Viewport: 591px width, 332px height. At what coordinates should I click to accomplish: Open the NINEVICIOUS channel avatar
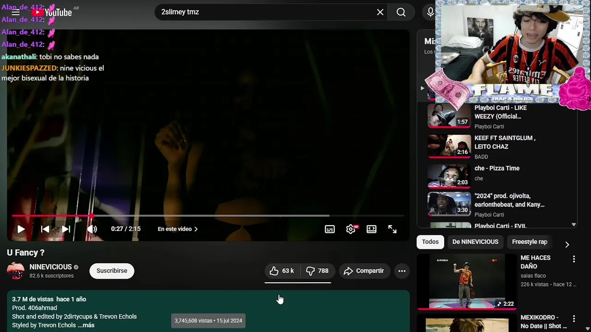click(x=16, y=271)
